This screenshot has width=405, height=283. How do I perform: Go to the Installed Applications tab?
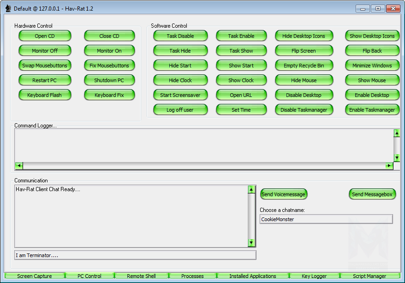[x=252, y=276]
